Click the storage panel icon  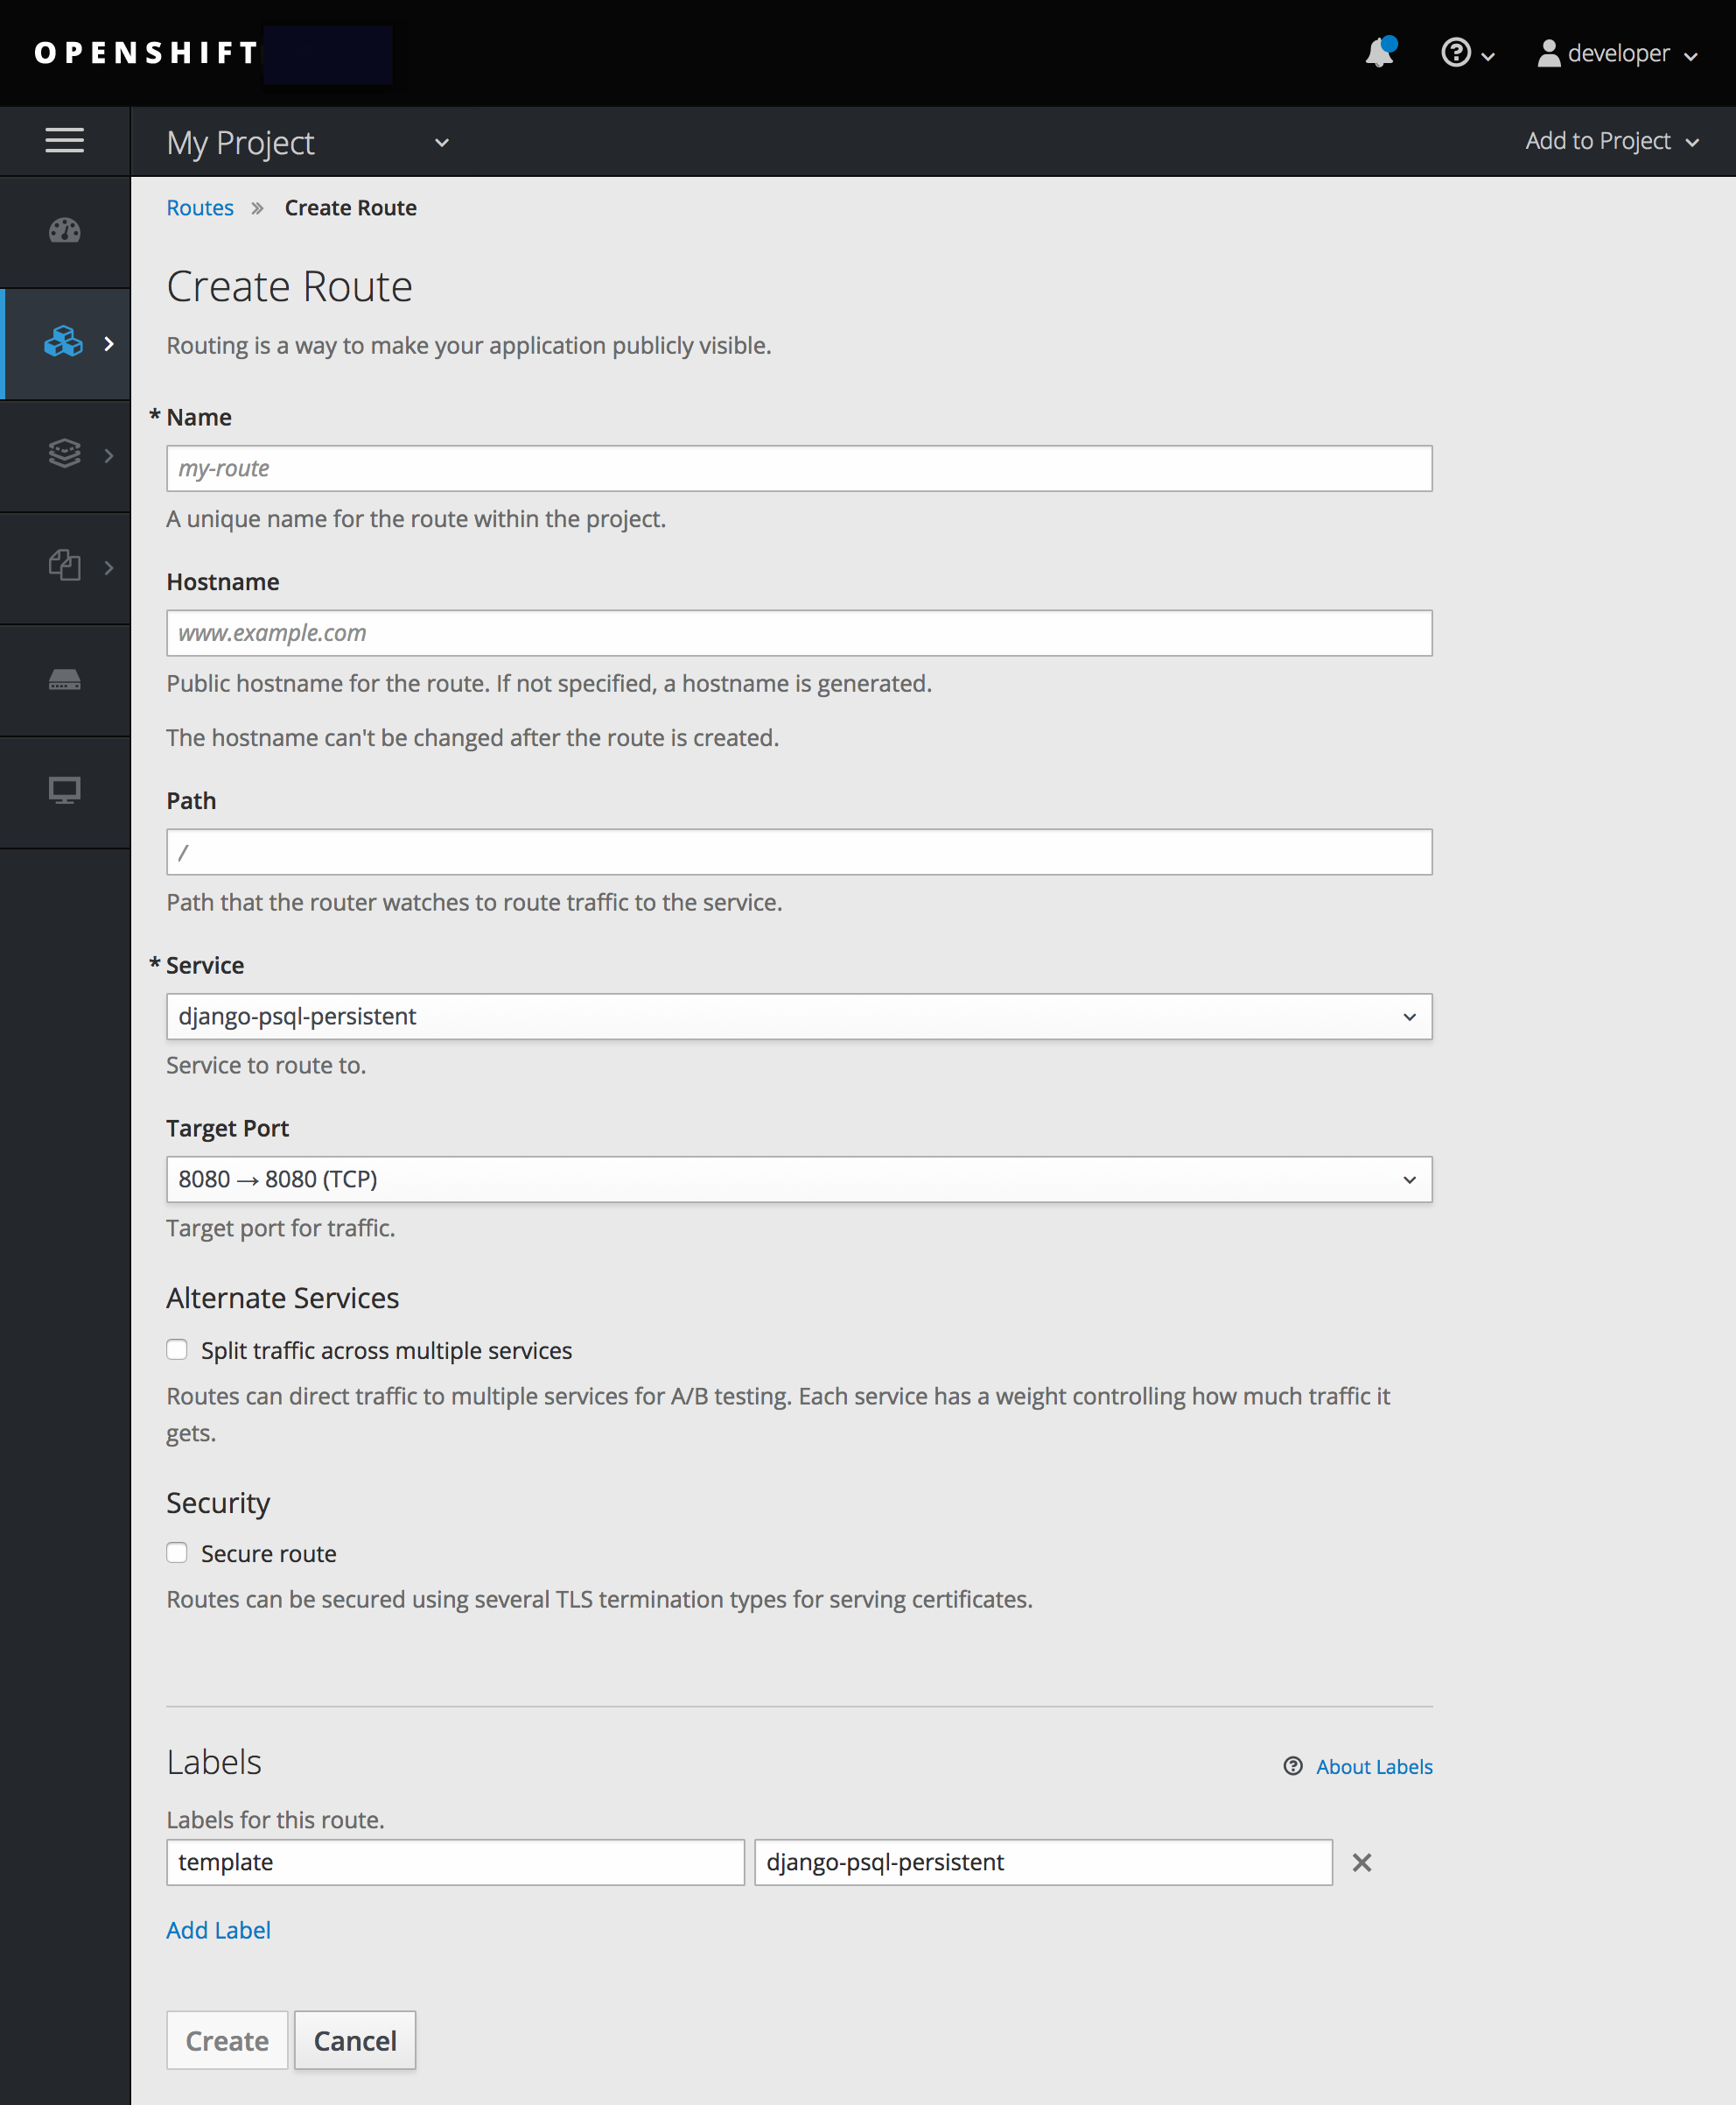65,679
